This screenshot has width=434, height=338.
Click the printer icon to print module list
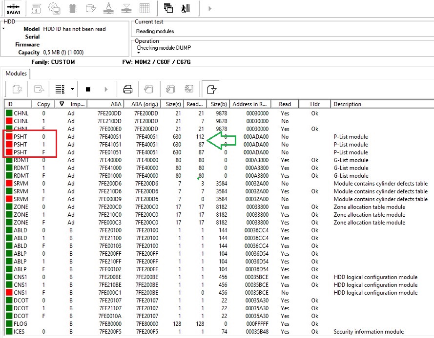tap(127, 89)
